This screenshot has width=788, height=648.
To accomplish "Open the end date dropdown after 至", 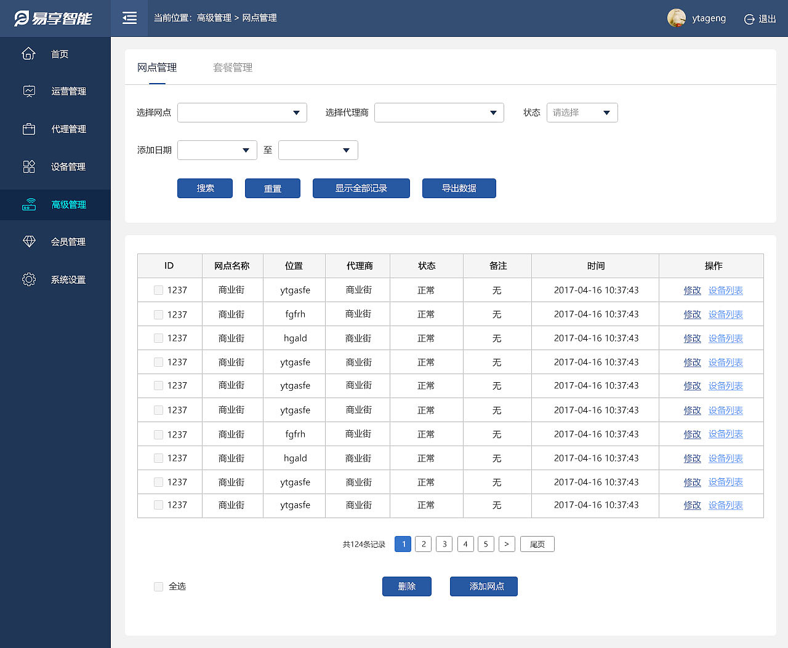I will coord(318,150).
